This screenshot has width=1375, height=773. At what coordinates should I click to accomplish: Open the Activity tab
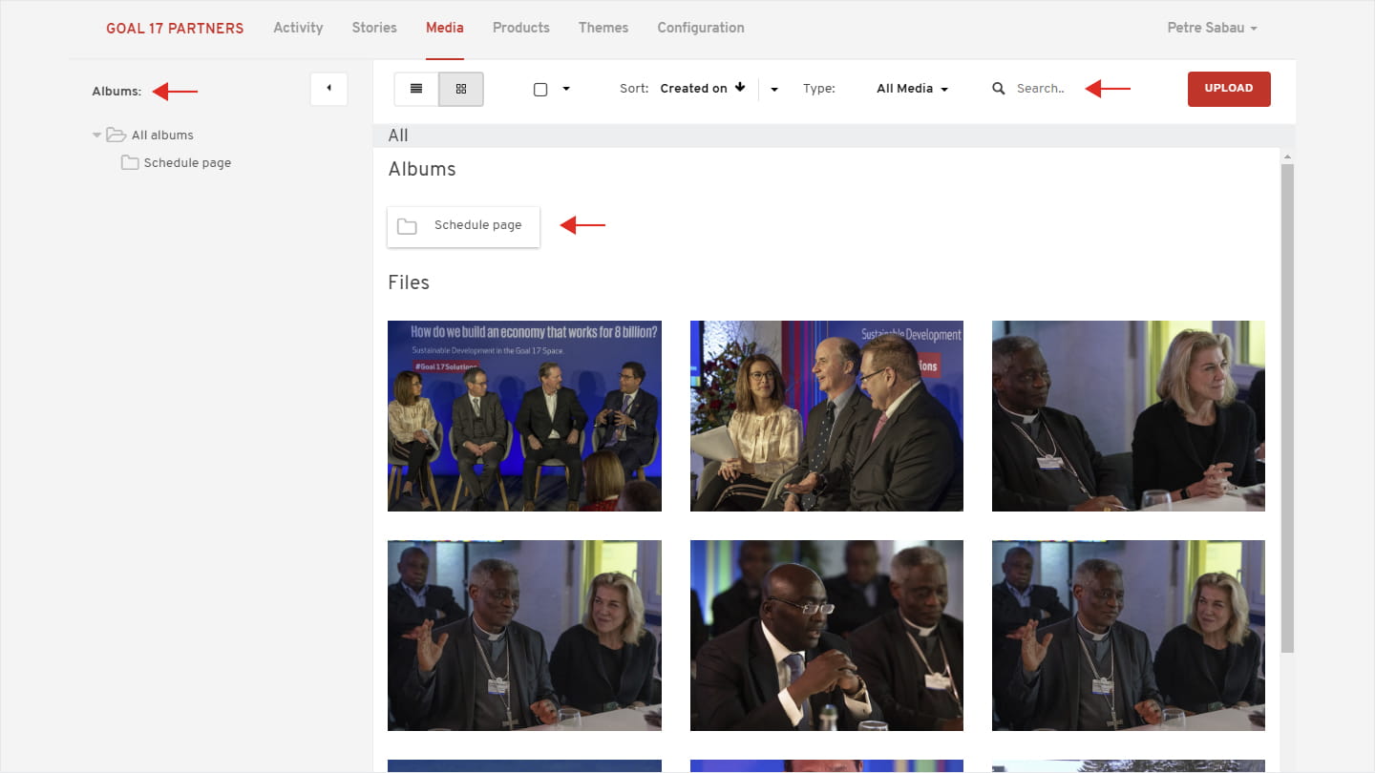tap(298, 28)
